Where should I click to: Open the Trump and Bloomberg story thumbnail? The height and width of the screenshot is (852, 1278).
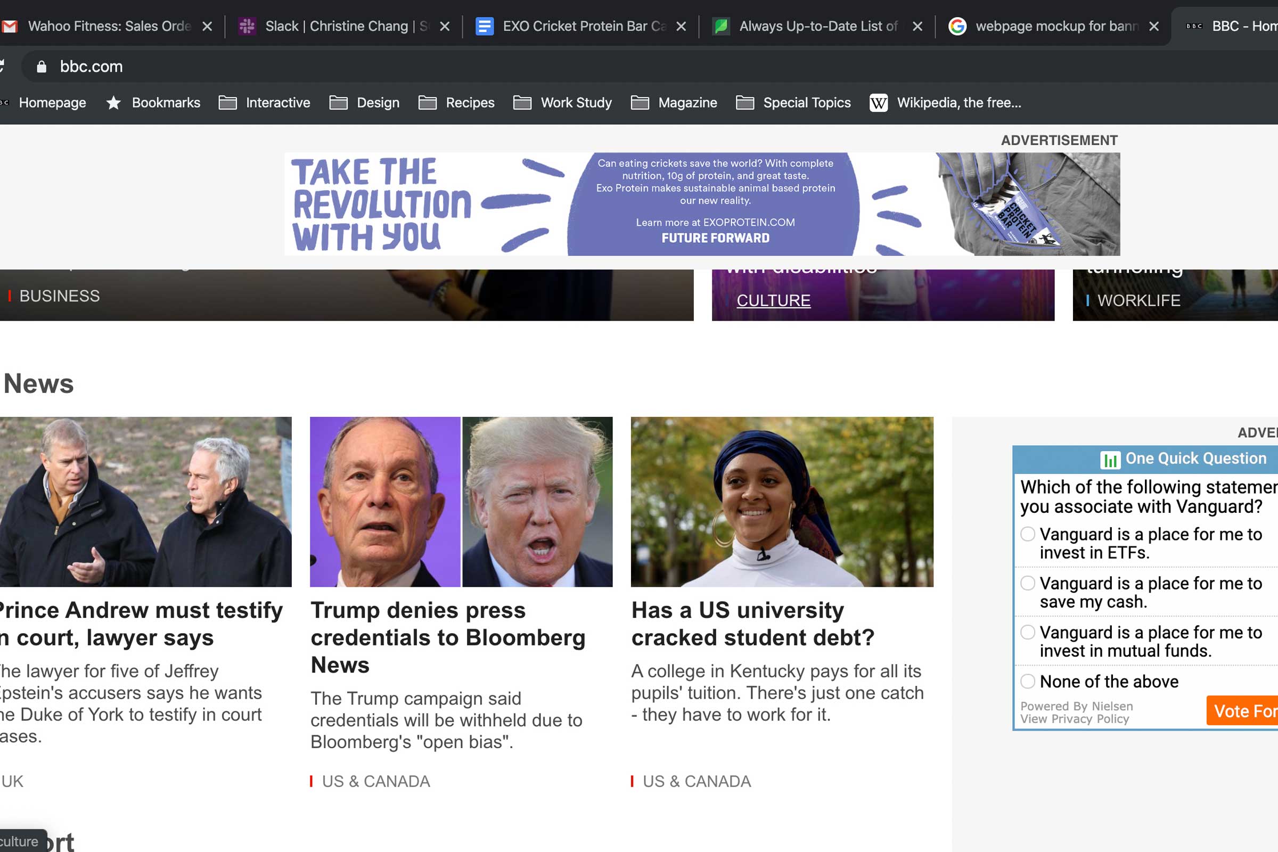pos(461,502)
